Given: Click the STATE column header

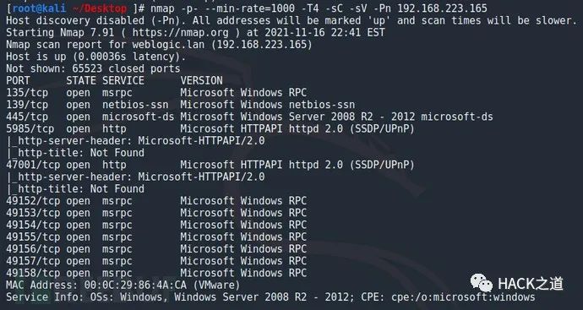Looking at the screenshot, I should tap(81, 80).
